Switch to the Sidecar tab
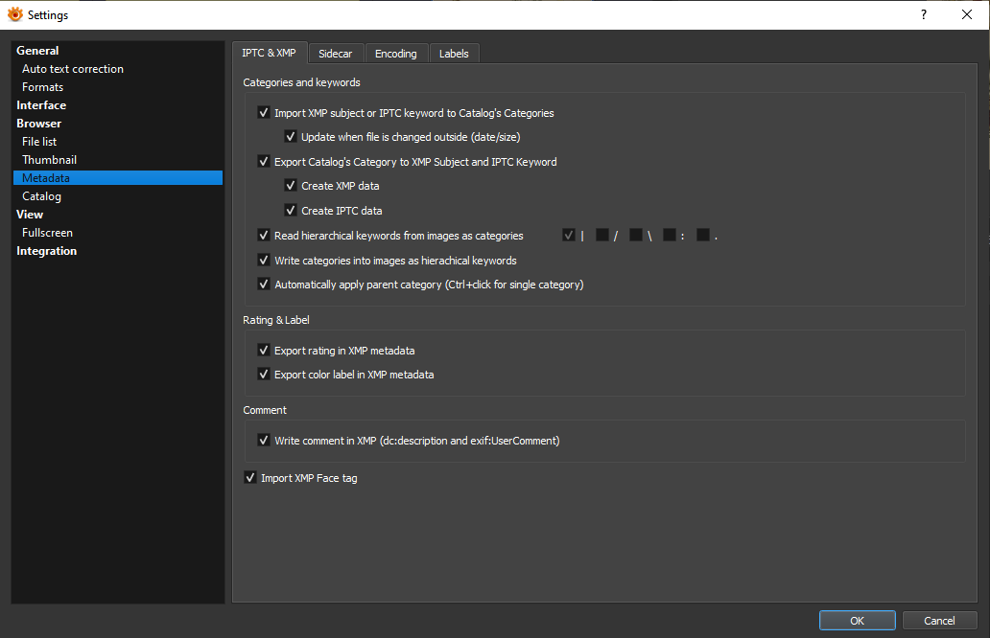This screenshot has height=638, width=990. click(335, 54)
